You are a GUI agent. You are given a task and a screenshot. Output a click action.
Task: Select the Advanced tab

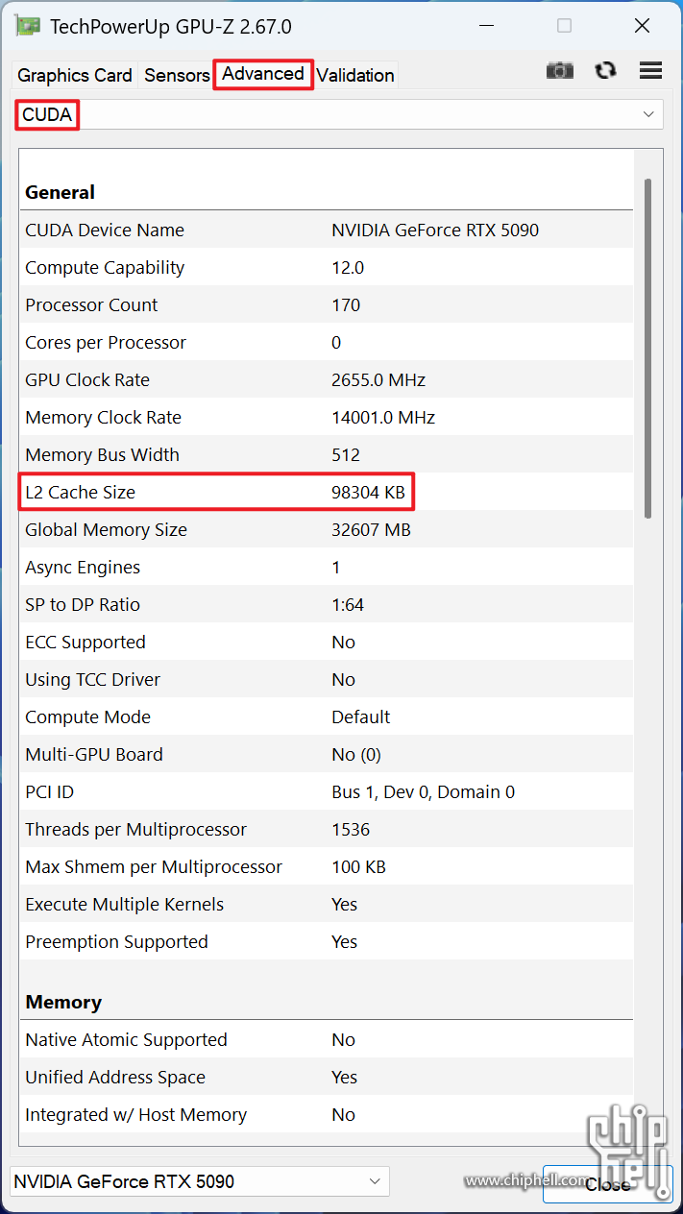coord(263,73)
